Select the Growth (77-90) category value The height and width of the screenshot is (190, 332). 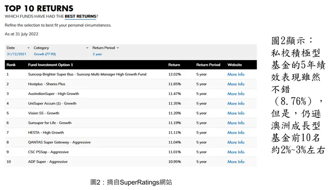tap(45, 54)
